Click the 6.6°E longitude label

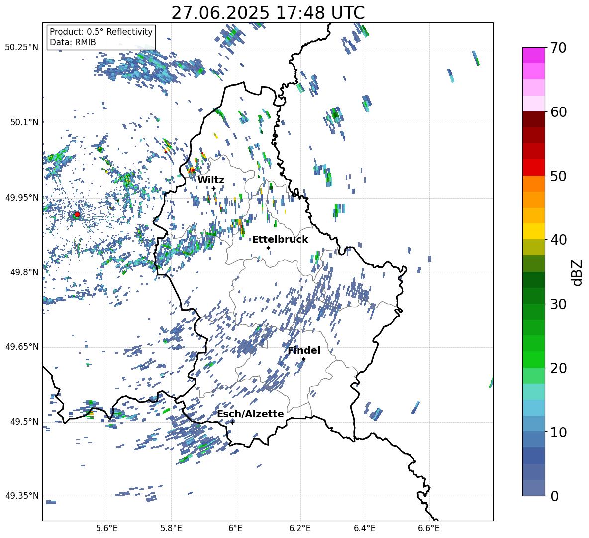click(x=429, y=528)
